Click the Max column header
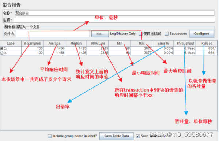This screenshot has height=141, width=219. click(141, 44)
